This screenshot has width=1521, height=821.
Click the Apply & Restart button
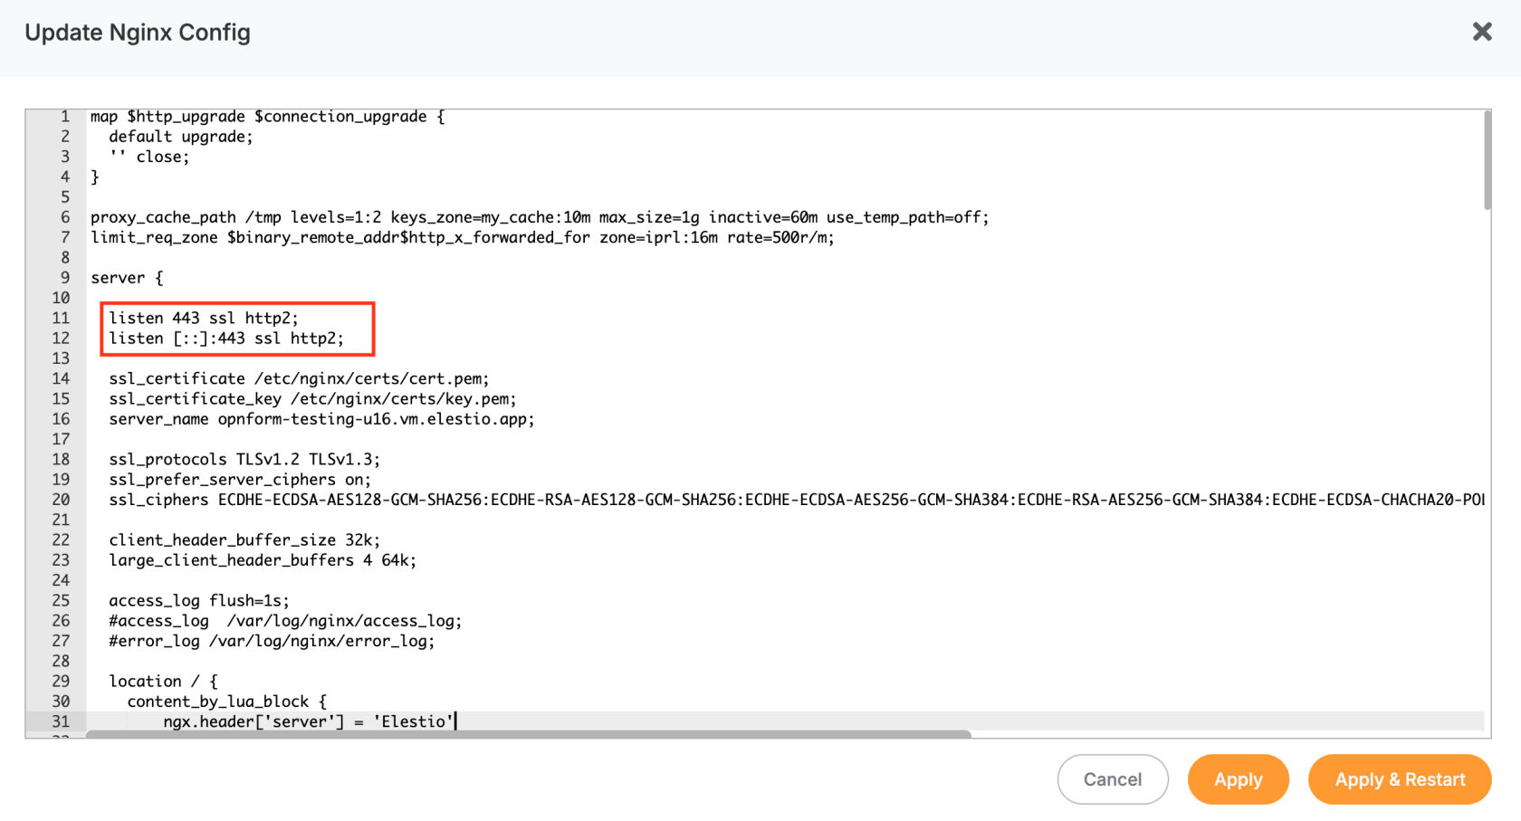click(1399, 779)
